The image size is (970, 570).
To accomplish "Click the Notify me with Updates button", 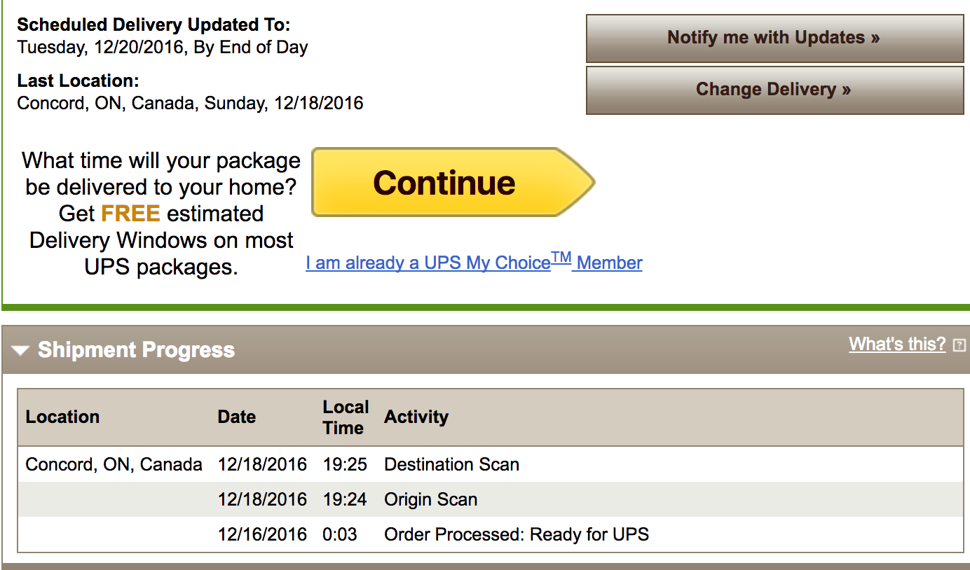I will coord(774,38).
